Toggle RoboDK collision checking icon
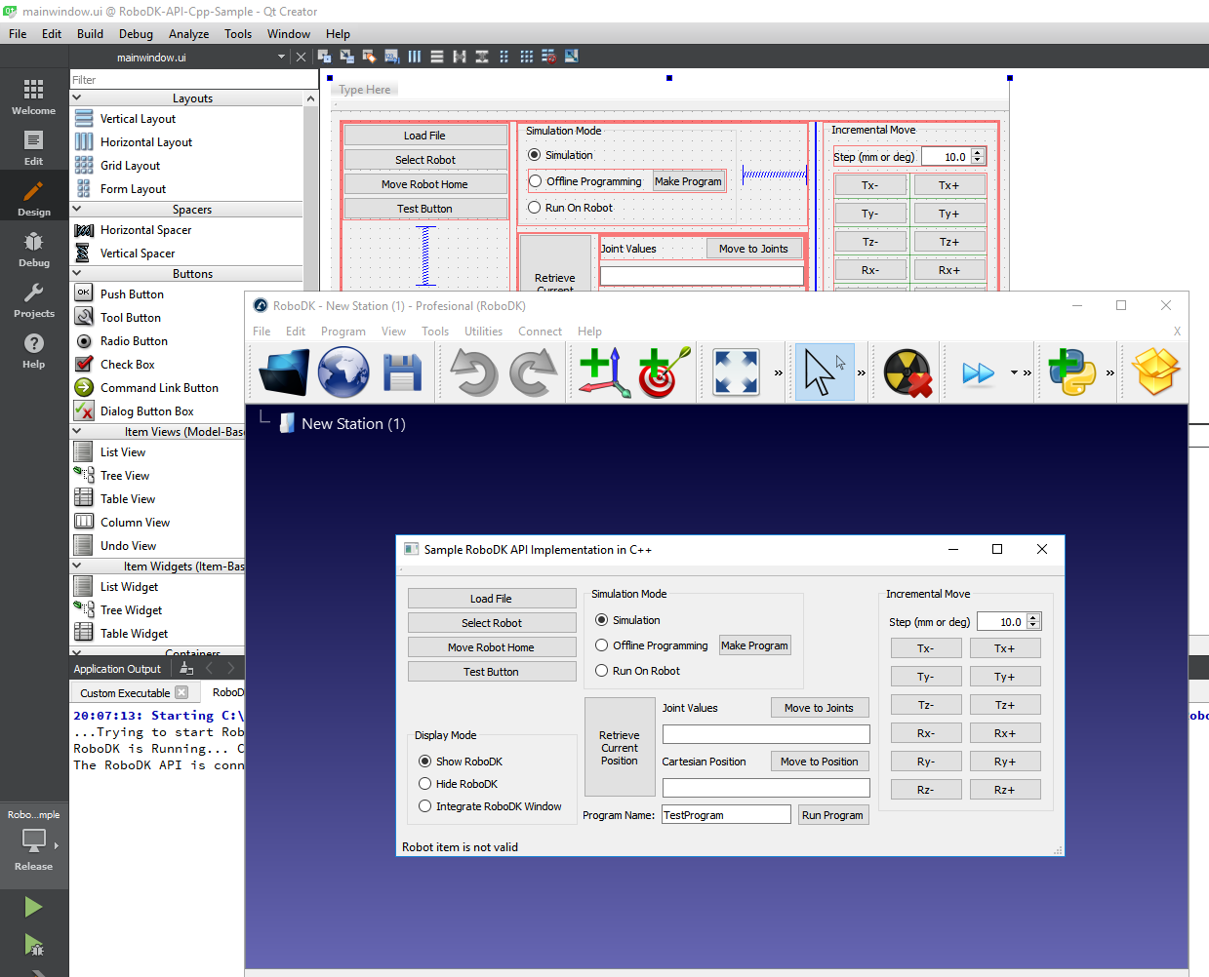The image size is (1209, 977). [x=907, y=372]
